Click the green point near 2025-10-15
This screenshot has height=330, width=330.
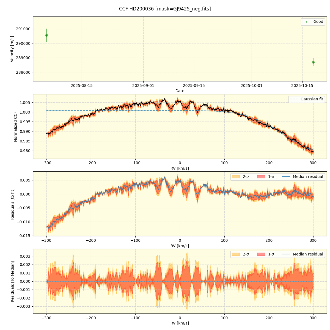313,62
